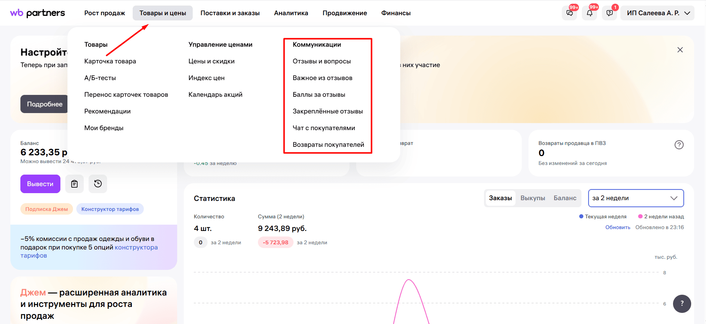
Task: Click the help icon on Возвраты продавца card
Action: pos(679,145)
